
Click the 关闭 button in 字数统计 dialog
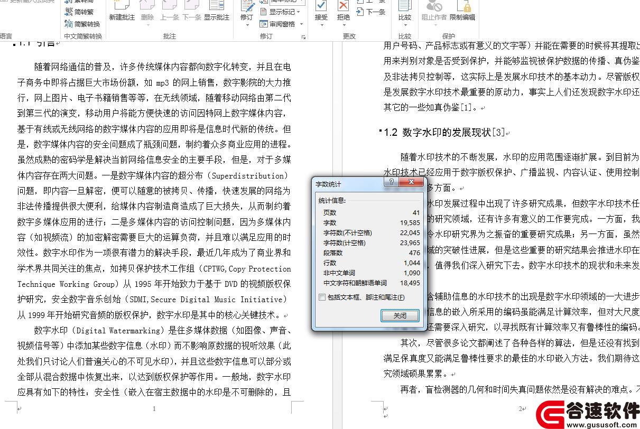click(x=400, y=315)
